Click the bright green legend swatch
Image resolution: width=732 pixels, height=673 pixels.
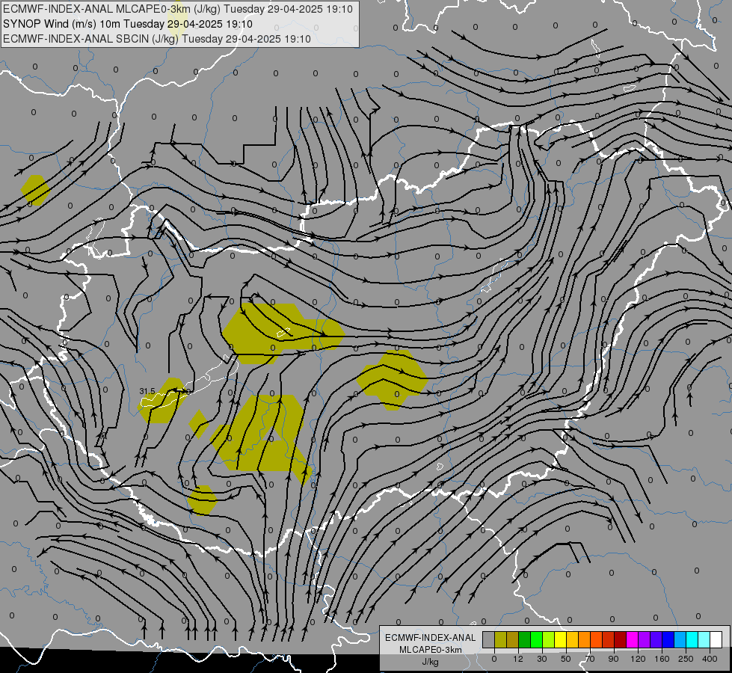pos(536,639)
